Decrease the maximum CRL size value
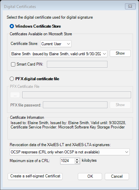Screen dimensions: 139x190 click(77, 162)
